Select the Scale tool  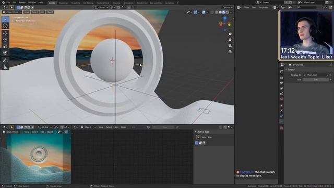coord(5,46)
